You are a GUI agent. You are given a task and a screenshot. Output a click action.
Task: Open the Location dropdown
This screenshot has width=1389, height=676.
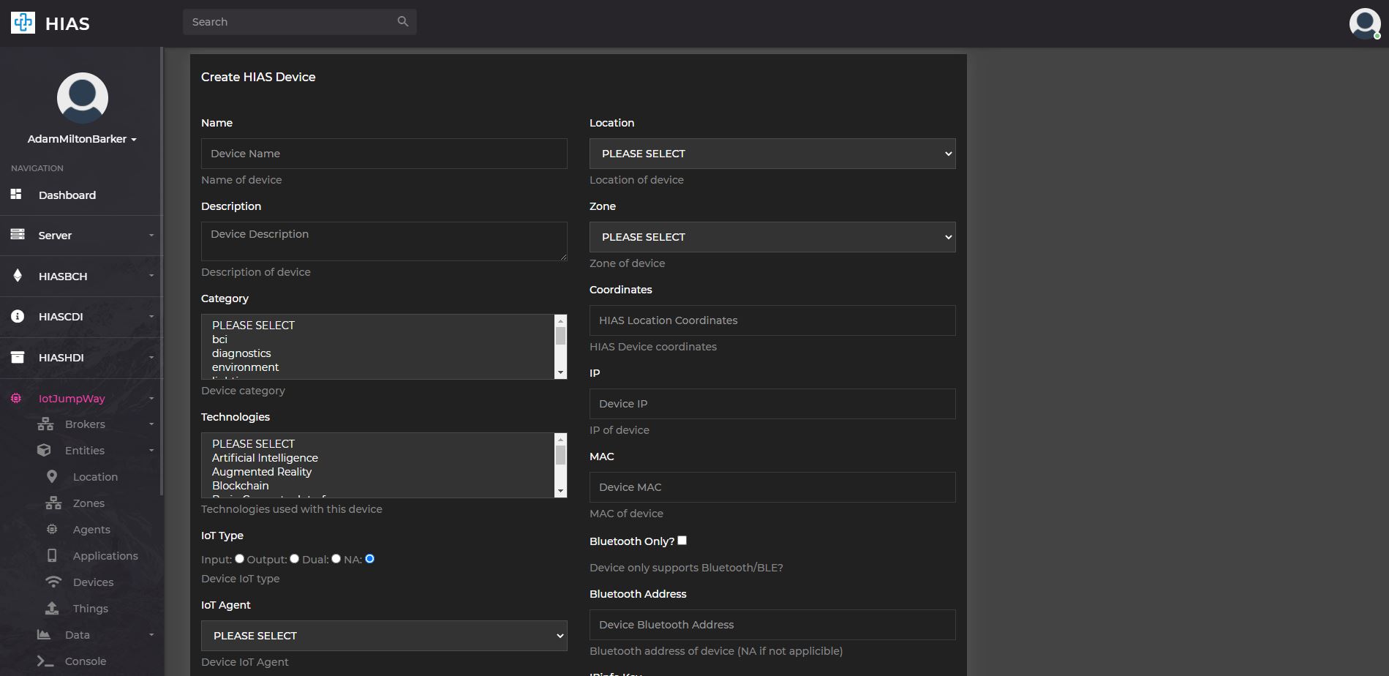pos(772,154)
